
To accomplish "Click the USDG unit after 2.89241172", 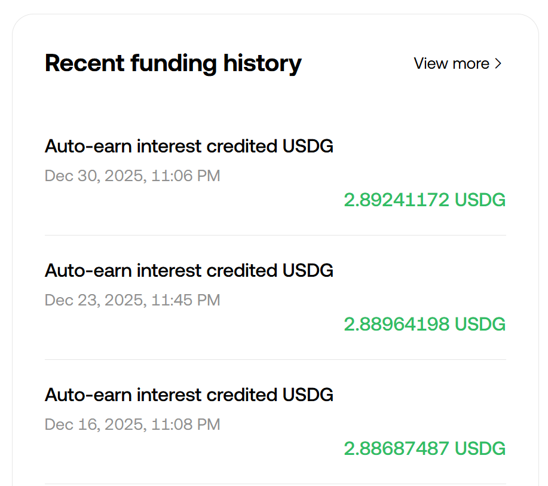I will tap(480, 200).
